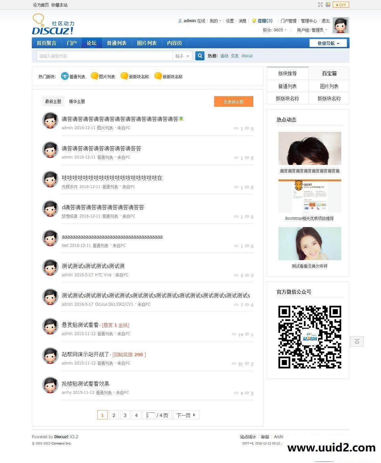Click the back-to-top icon beside the QR code
Screen dimensions: 381x463
click(357, 341)
